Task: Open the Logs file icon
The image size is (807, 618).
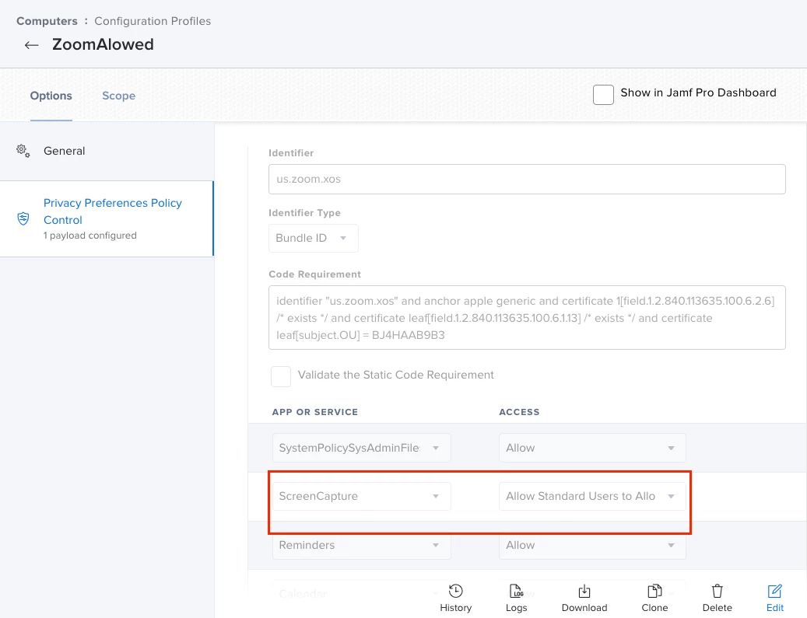Action: coord(516,591)
